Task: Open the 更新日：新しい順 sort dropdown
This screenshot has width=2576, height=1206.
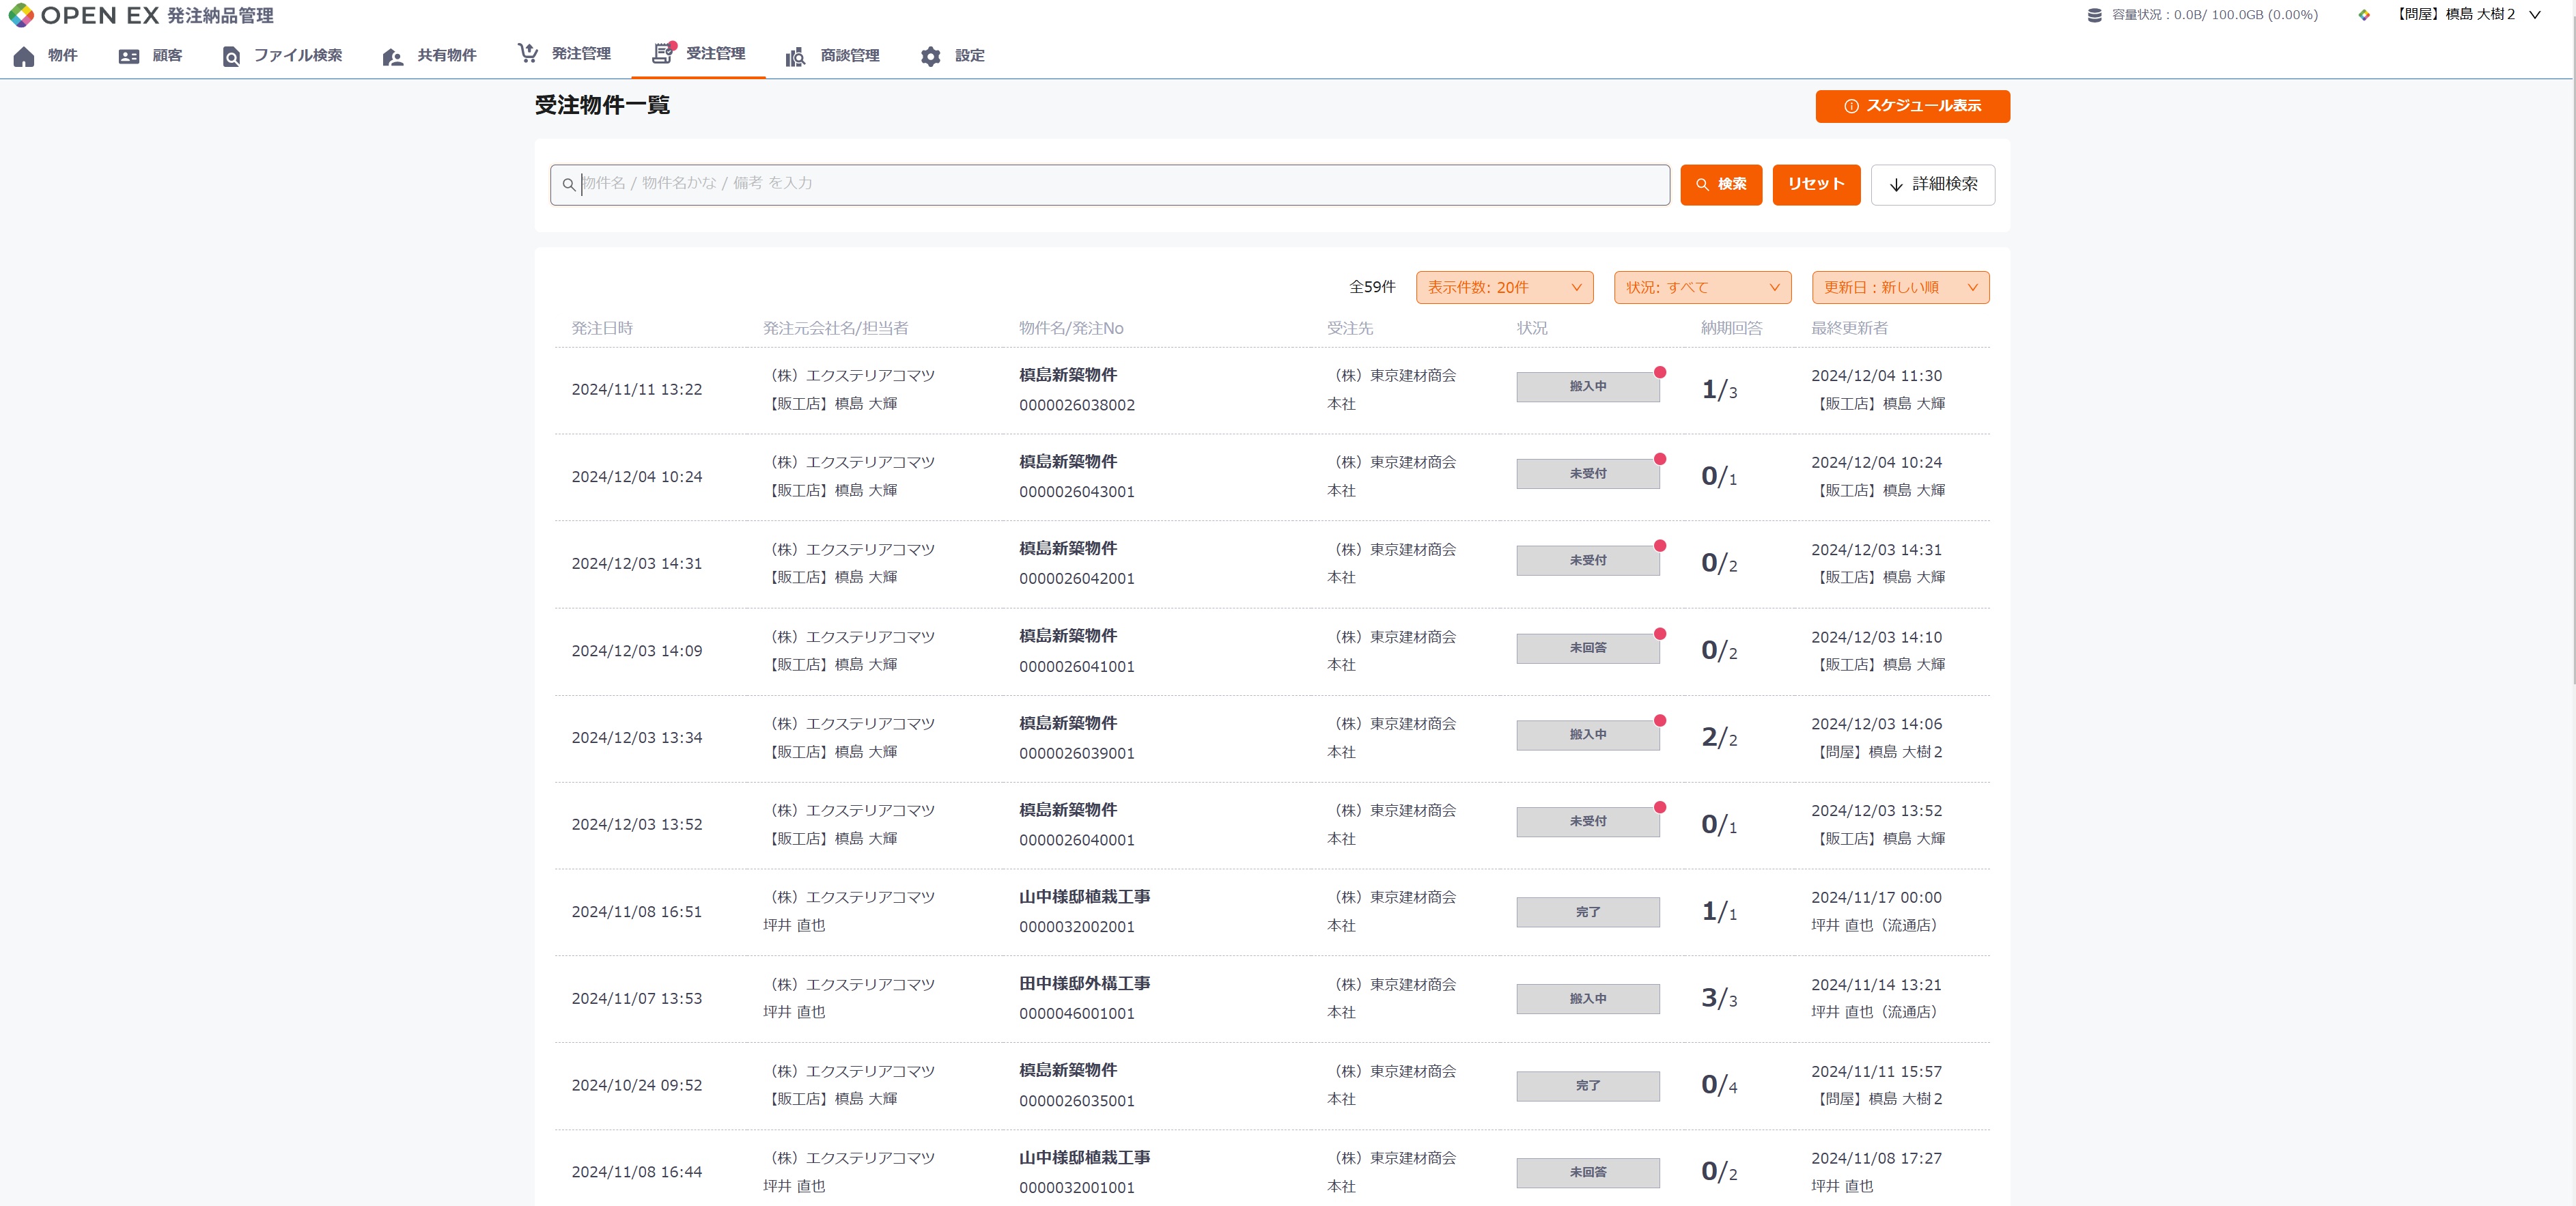Action: pos(1901,288)
